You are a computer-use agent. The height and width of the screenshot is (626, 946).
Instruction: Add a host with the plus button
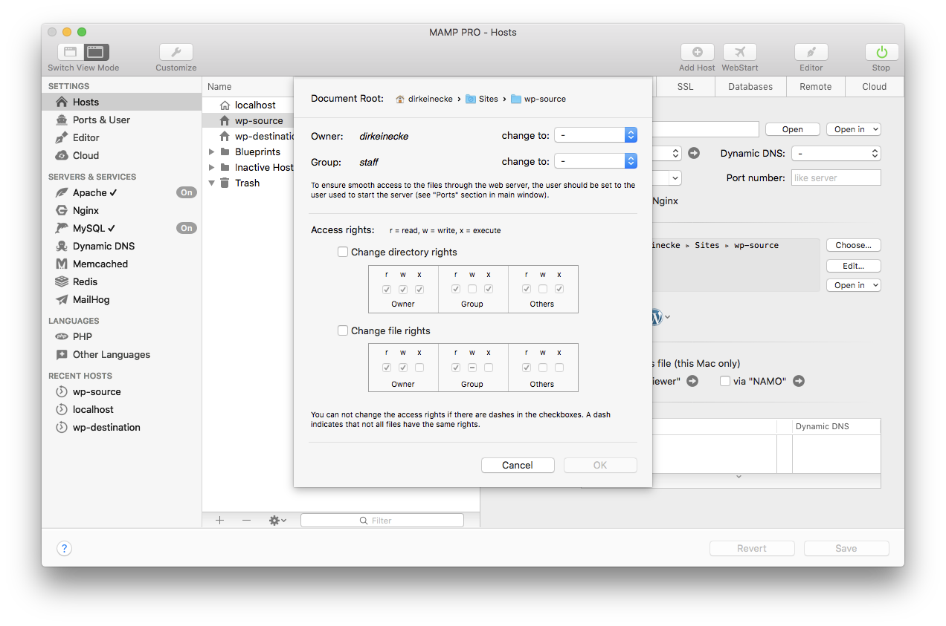click(219, 521)
